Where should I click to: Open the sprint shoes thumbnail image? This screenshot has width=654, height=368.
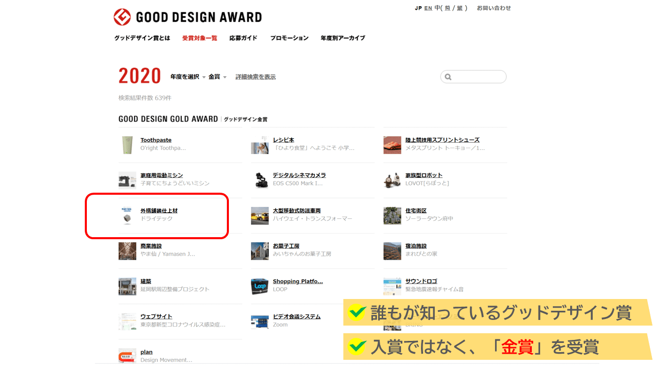pyautogui.click(x=392, y=145)
